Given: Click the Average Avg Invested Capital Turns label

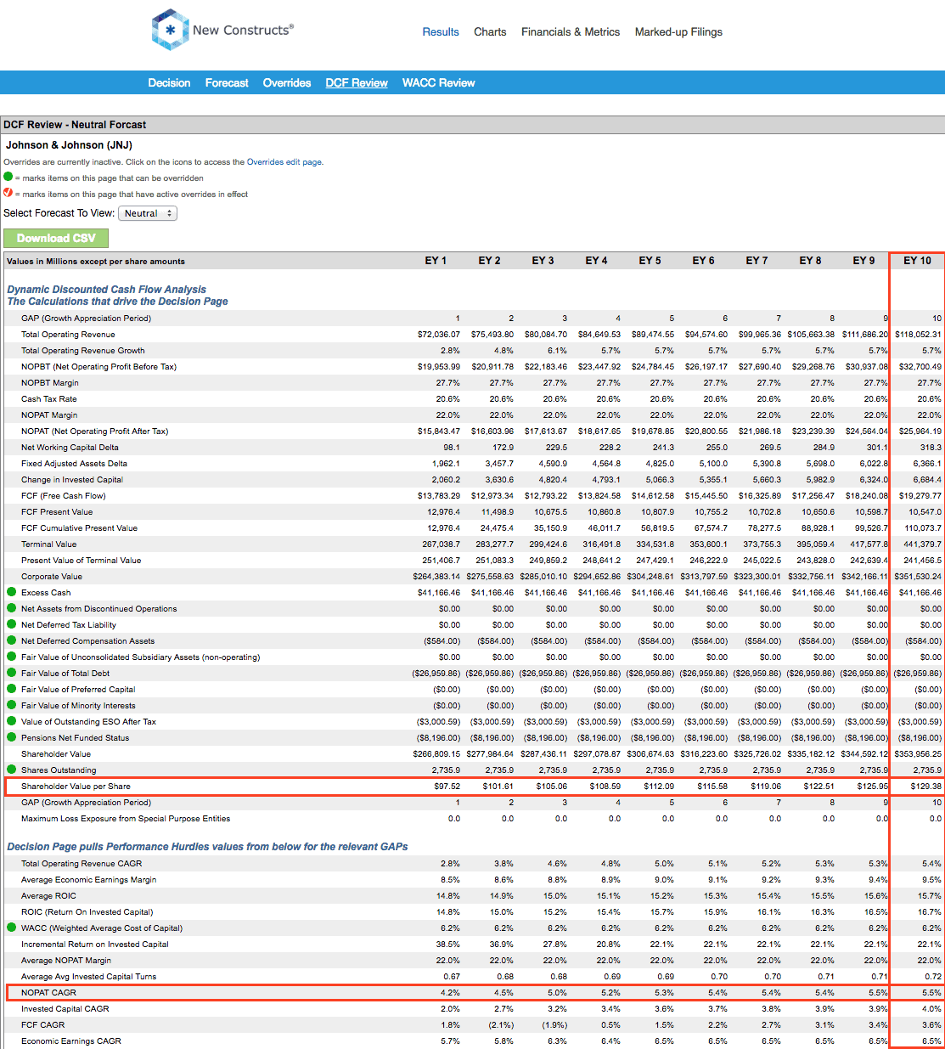Looking at the screenshot, I should [89, 977].
